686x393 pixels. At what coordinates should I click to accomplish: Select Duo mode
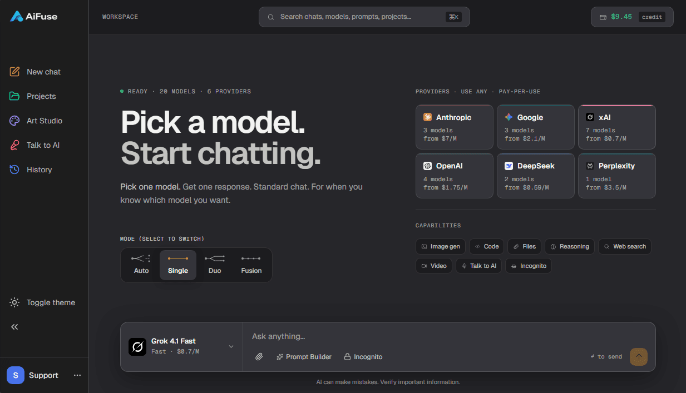tap(215, 265)
